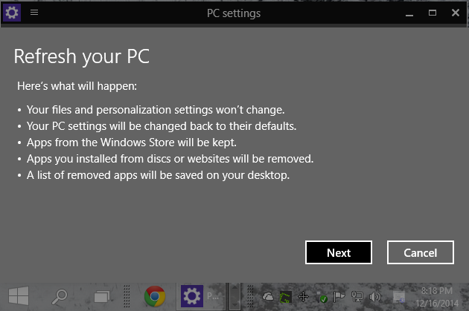Open the Windows Start button
This screenshot has width=469, height=311.
(19, 296)
